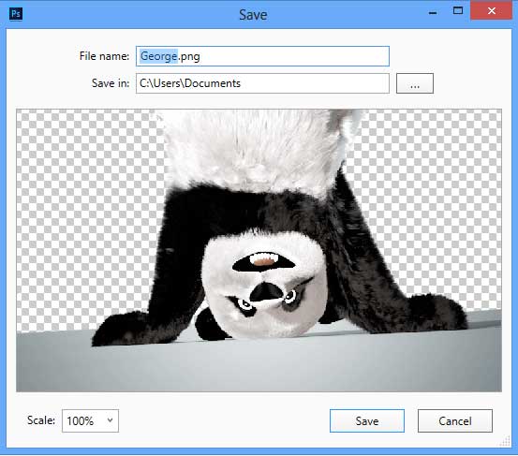Close the Save dialog window
518x456 pixels.
coord(492,10)
